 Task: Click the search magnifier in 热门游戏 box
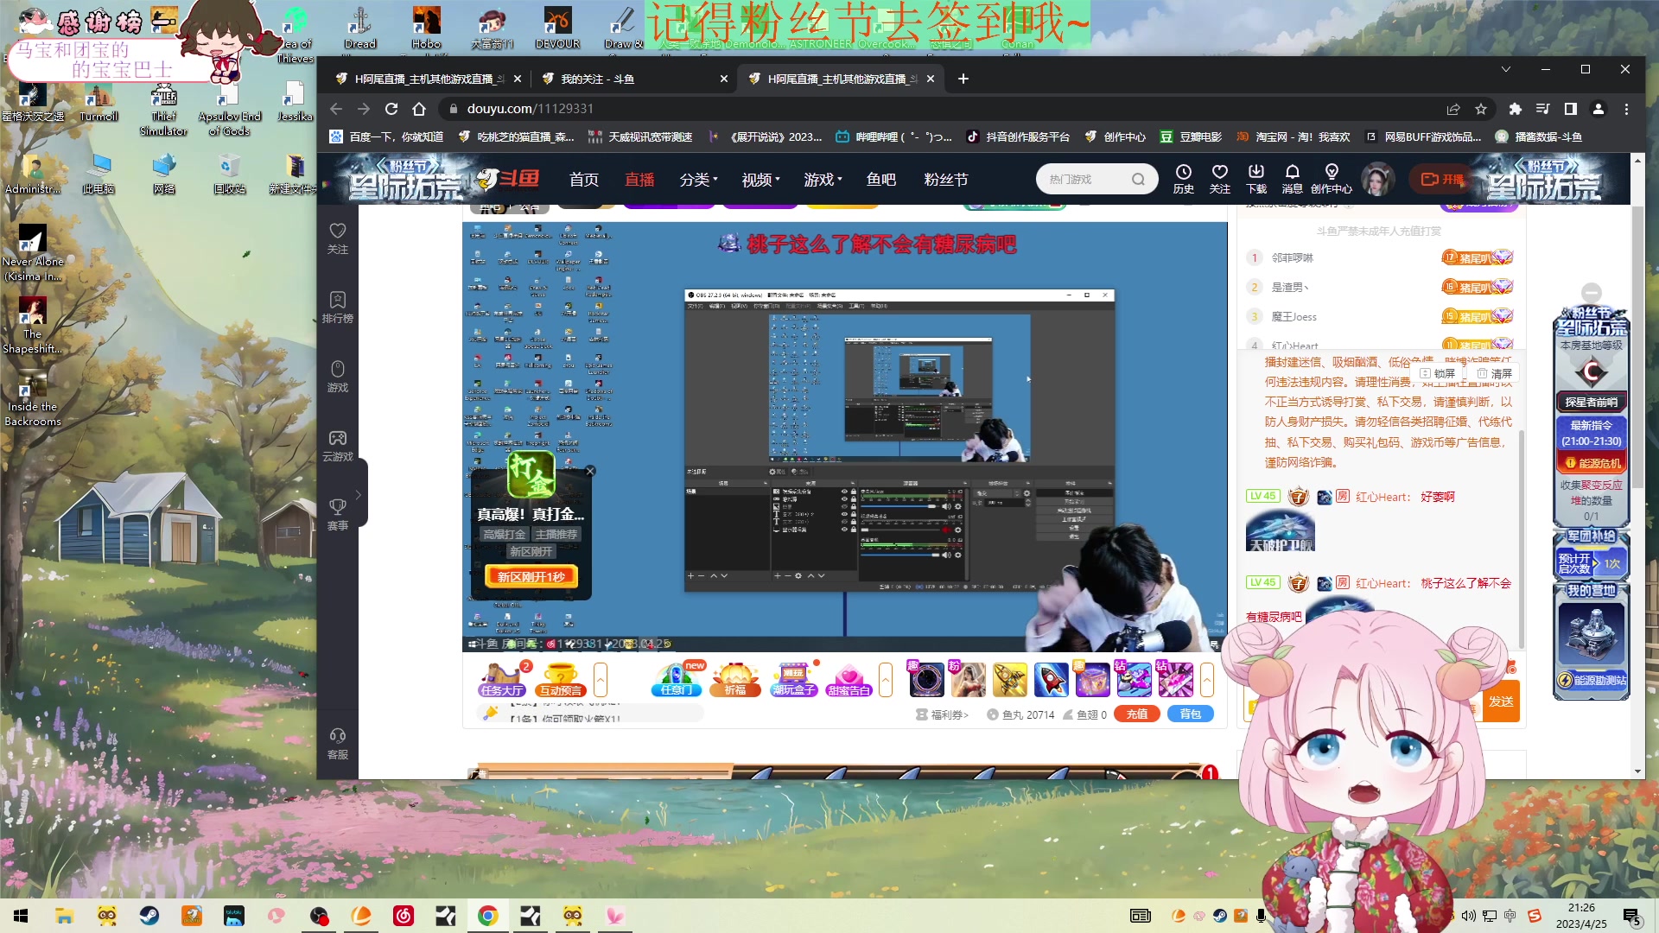tap(1138, 180)
